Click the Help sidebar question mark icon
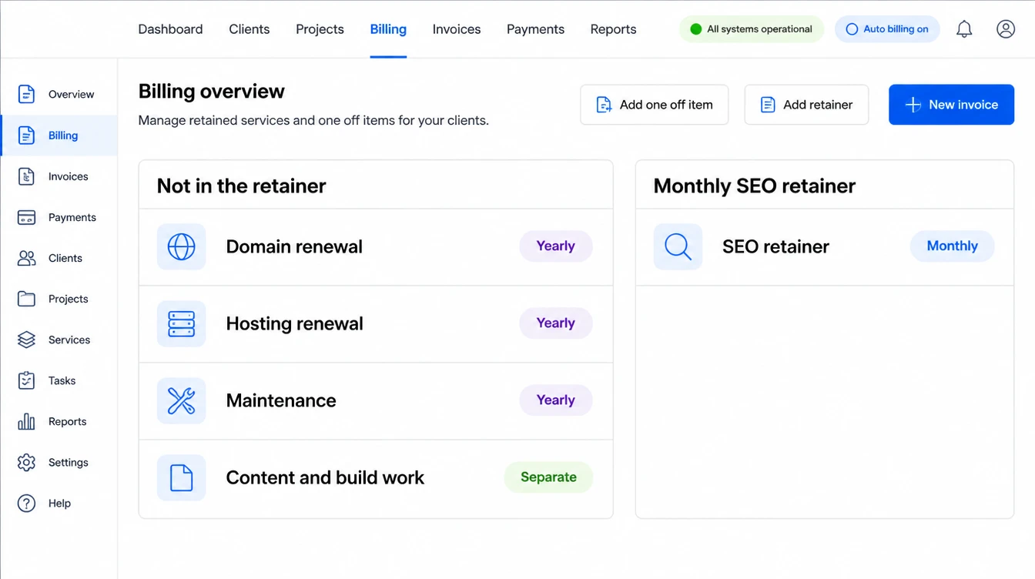The height and width of the screenshot is (579, 1035). [x=26, y=503]
